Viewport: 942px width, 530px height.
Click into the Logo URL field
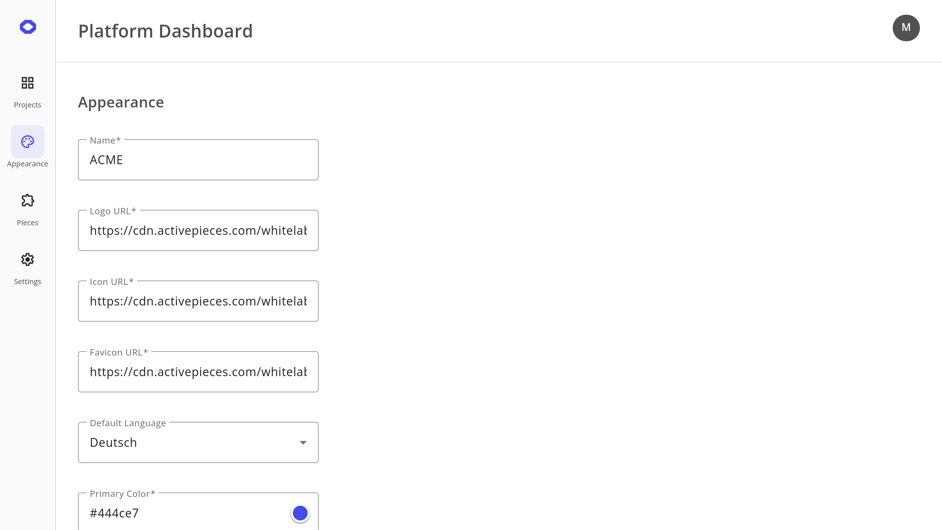[x=198, y=230]
